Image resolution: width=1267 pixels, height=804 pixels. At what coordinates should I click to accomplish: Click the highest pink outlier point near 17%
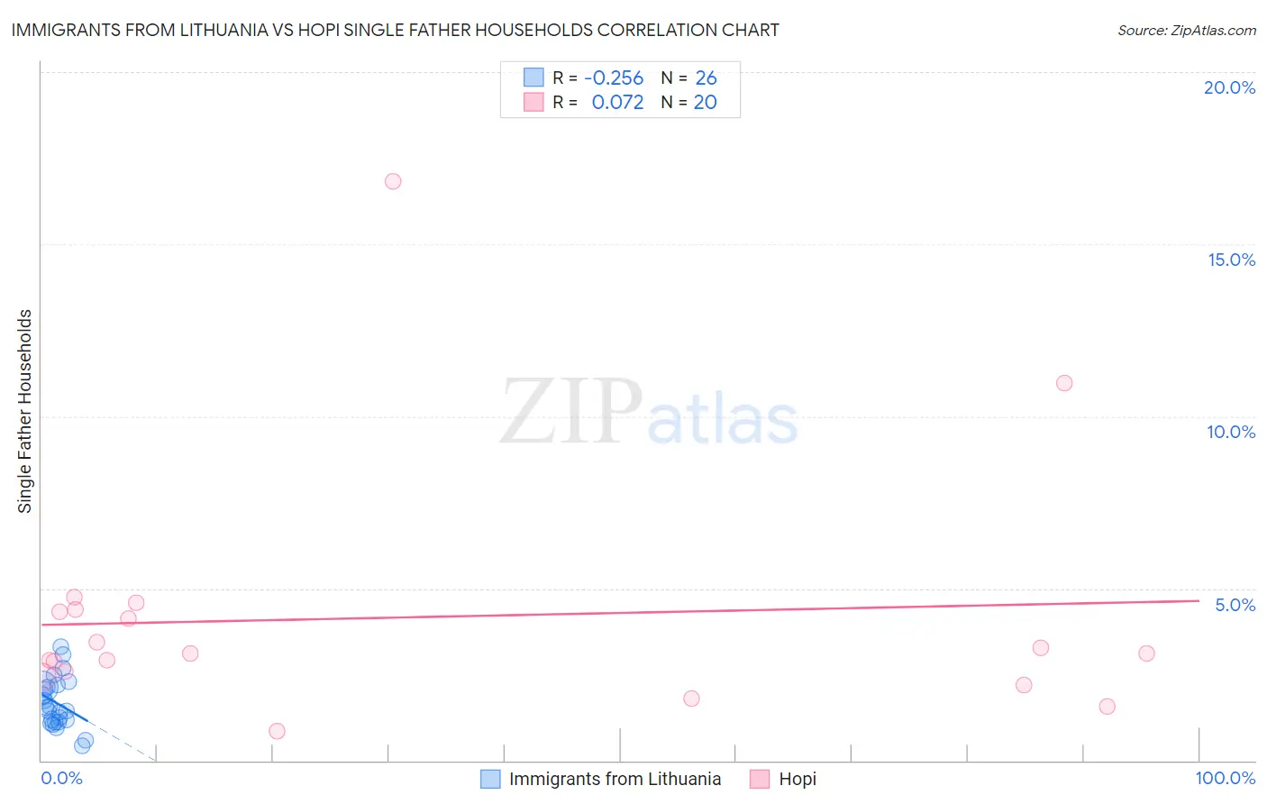[x=393, y=181]
